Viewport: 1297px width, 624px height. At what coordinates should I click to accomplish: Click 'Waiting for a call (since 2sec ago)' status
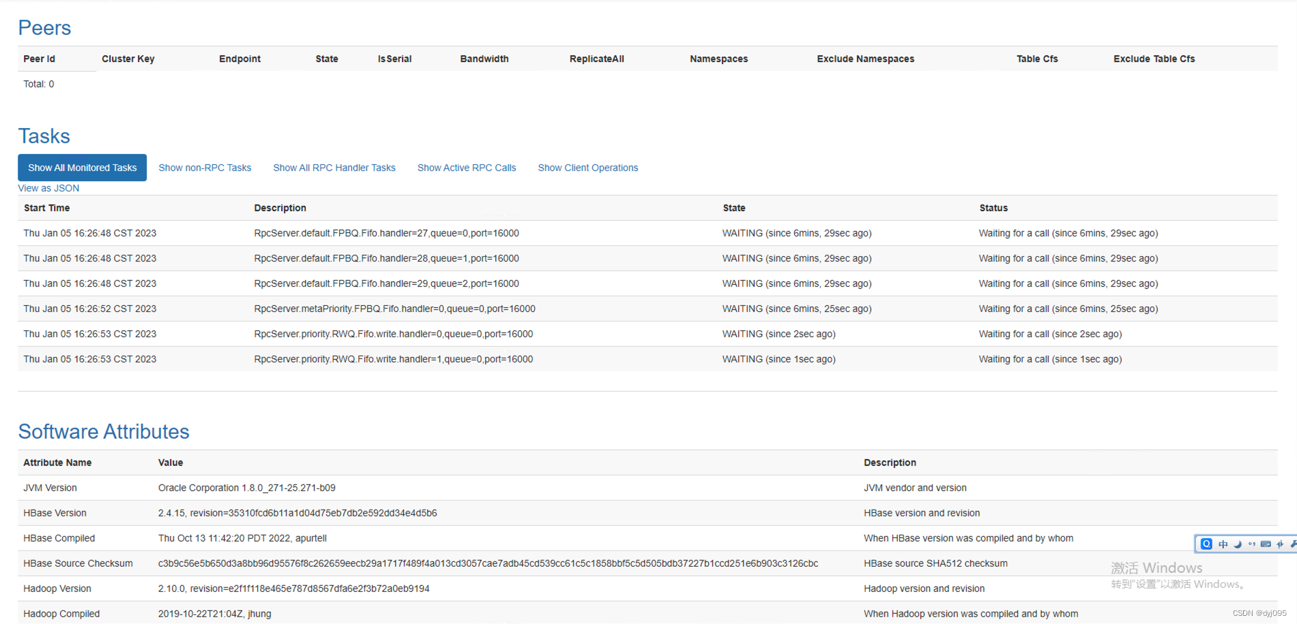[x=1050, y=334]
